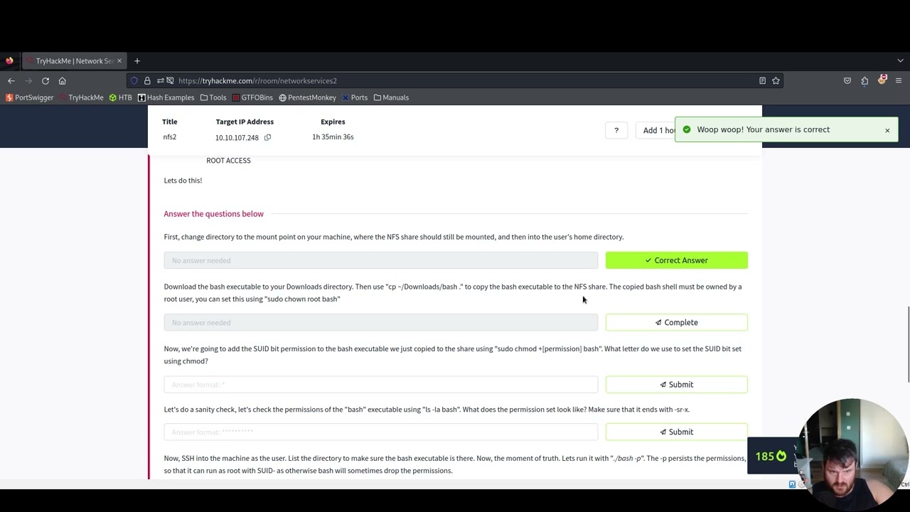Viewport: 910px width, 512px height.
Task: Click the page vertical scrollbar thumb
Action: point(908,345)
